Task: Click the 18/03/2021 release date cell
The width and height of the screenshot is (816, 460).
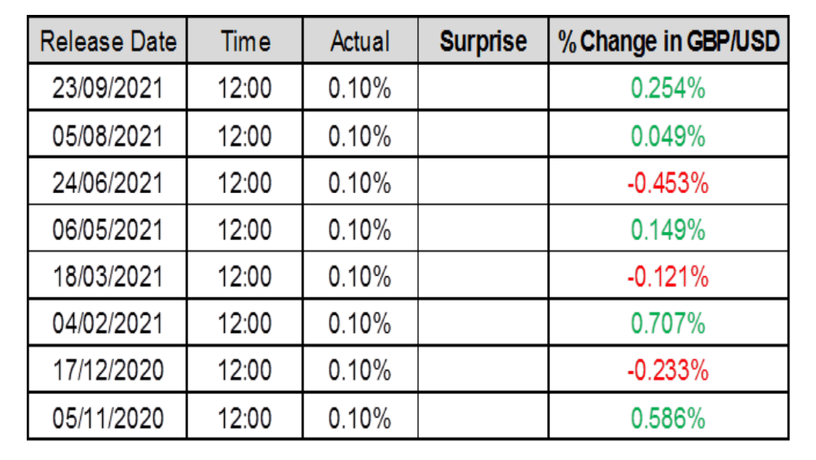Action: [x=108, y=277]
